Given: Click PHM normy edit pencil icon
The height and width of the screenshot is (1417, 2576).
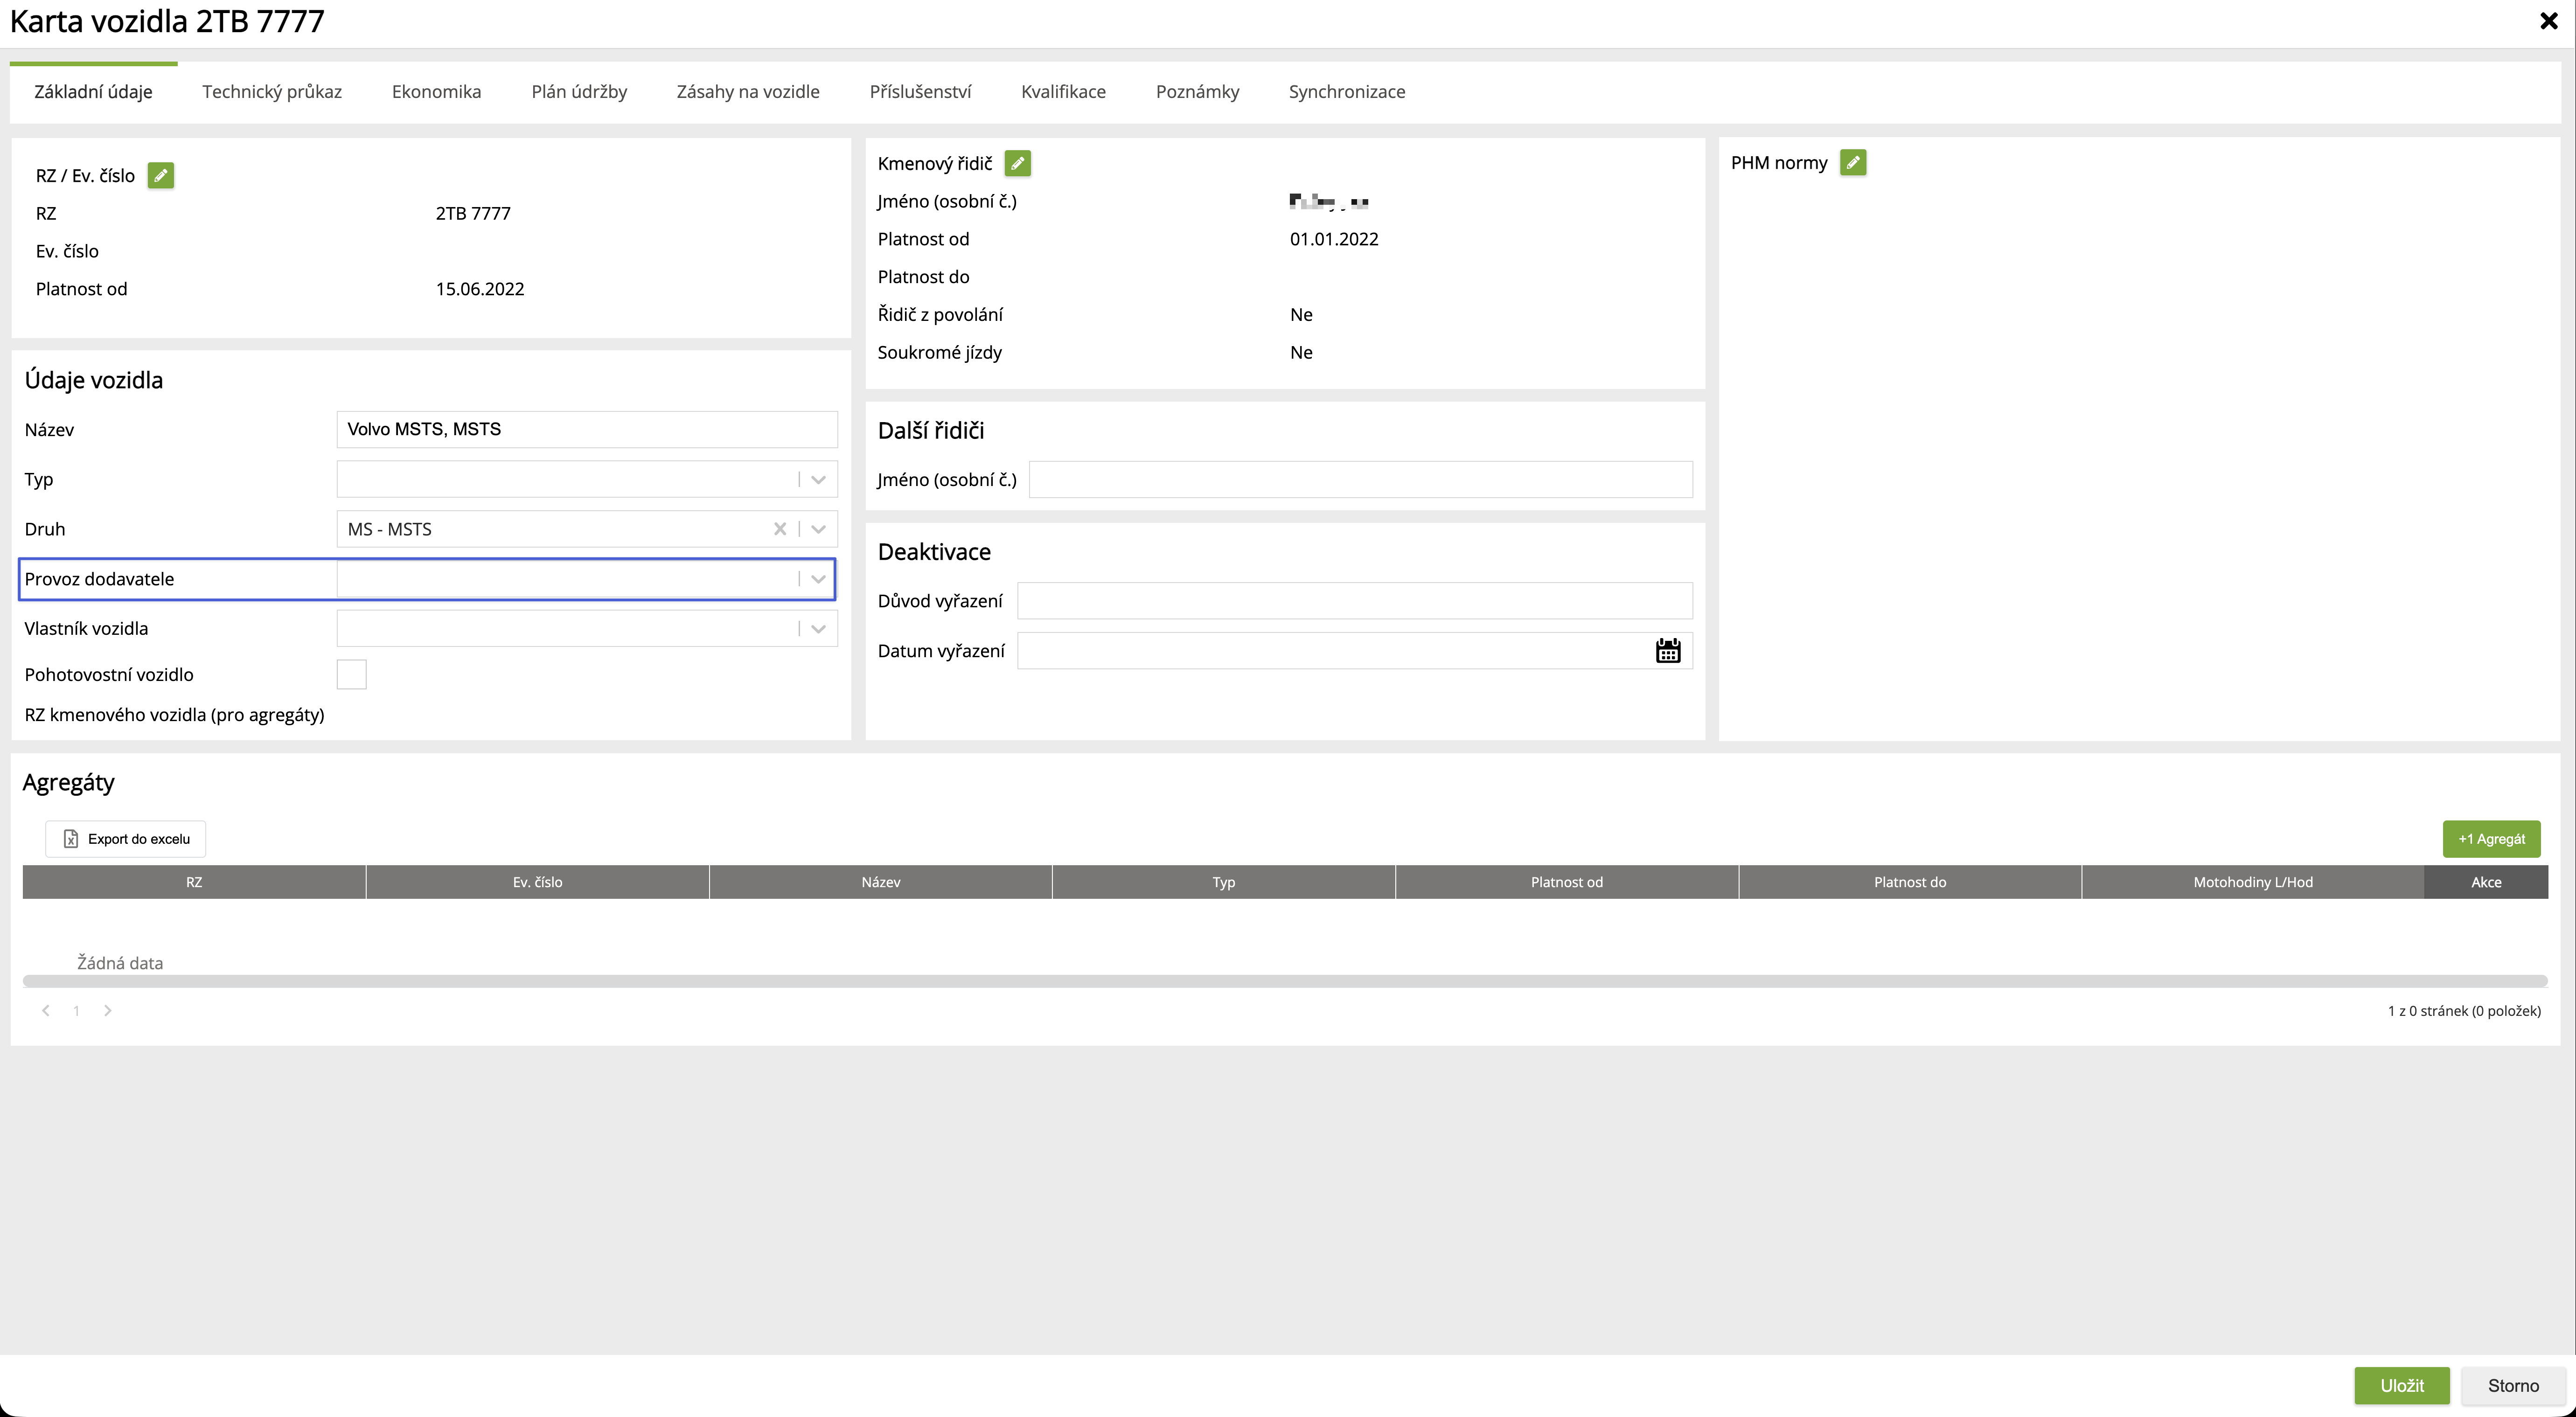Looking at the screenshot, I should point(1852,163).
